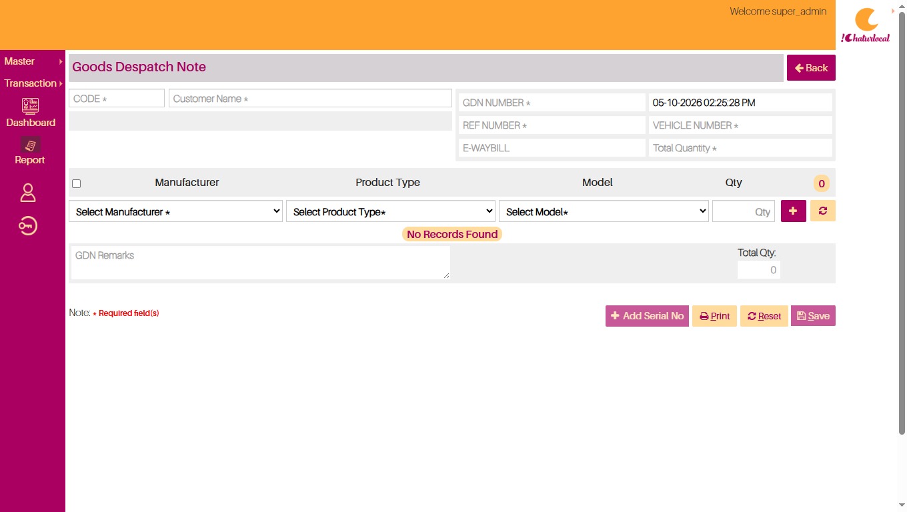This screenshot has height=512, width=907.
Task: Click the Manufacturer column header
Action: [187, 183]
